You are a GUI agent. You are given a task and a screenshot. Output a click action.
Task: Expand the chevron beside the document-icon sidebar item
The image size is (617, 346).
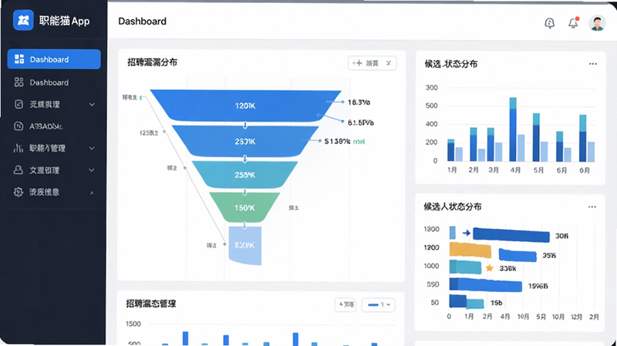[x=92, y=105]
